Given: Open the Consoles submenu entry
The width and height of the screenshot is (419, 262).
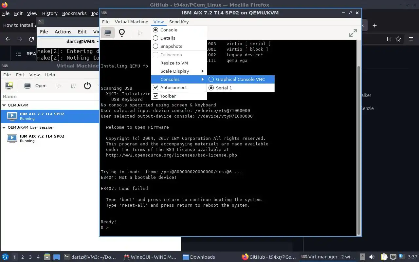Looking at the screenshot, I should pyautogui.click(x=179, y=79).
